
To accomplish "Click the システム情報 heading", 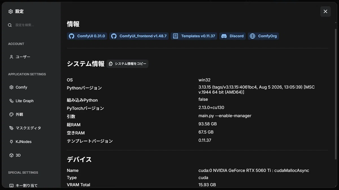I will point(86,64).
